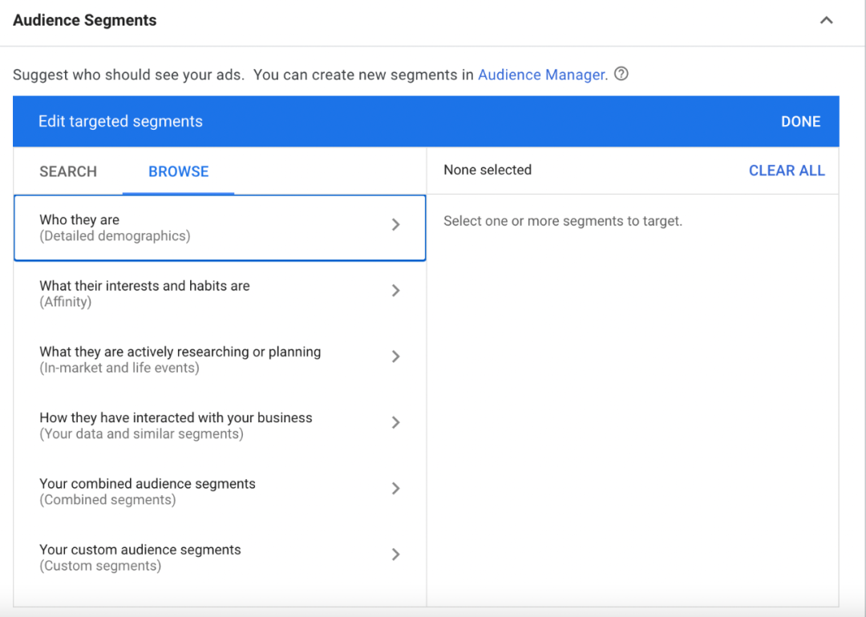Screen dimensions: 866x617
Task: Expand the Combined segments arrow icon
Action: point(395,488)
